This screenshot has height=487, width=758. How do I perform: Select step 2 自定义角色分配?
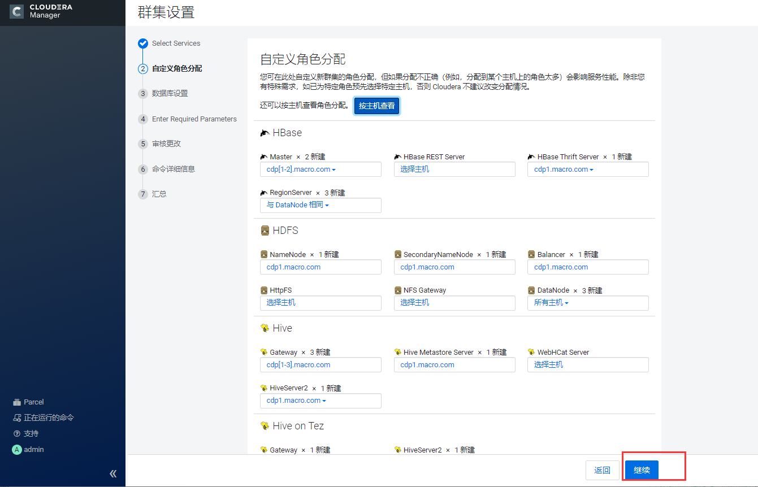coord(177,68)
